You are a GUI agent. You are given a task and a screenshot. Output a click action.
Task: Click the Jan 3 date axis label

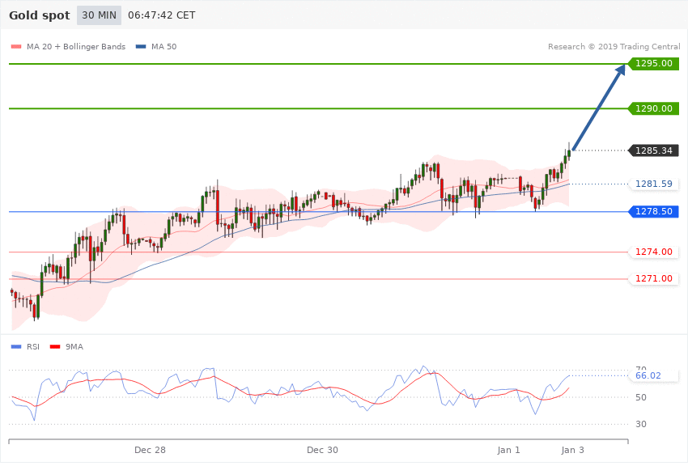point(572,450)
